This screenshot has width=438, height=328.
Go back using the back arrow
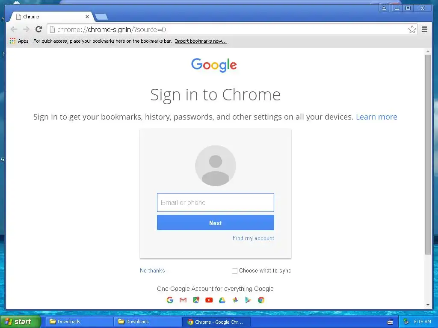coord(14,29)
